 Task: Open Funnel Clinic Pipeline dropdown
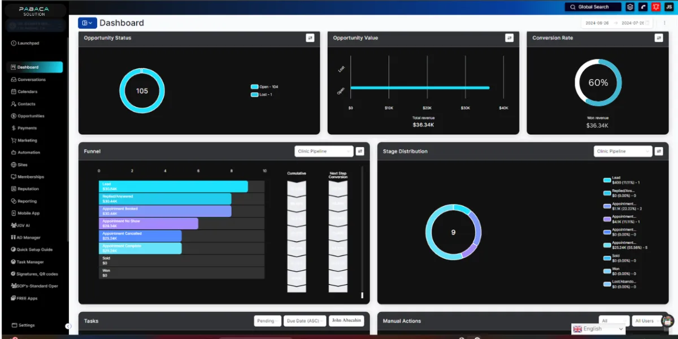click(324, 151)
